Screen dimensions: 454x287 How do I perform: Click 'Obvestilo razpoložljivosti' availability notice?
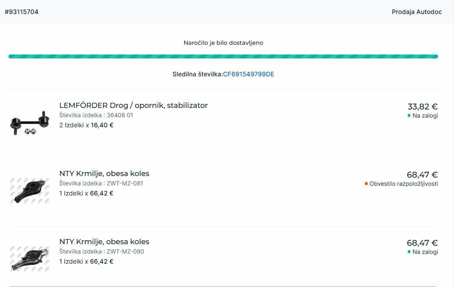[403, 184]
